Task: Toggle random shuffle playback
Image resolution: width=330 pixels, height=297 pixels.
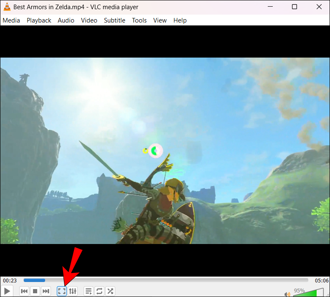Action: (110, 291)
